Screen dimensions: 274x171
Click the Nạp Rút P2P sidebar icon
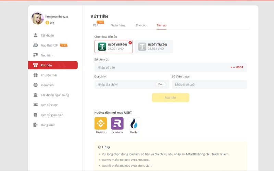[x=36, y=45]
